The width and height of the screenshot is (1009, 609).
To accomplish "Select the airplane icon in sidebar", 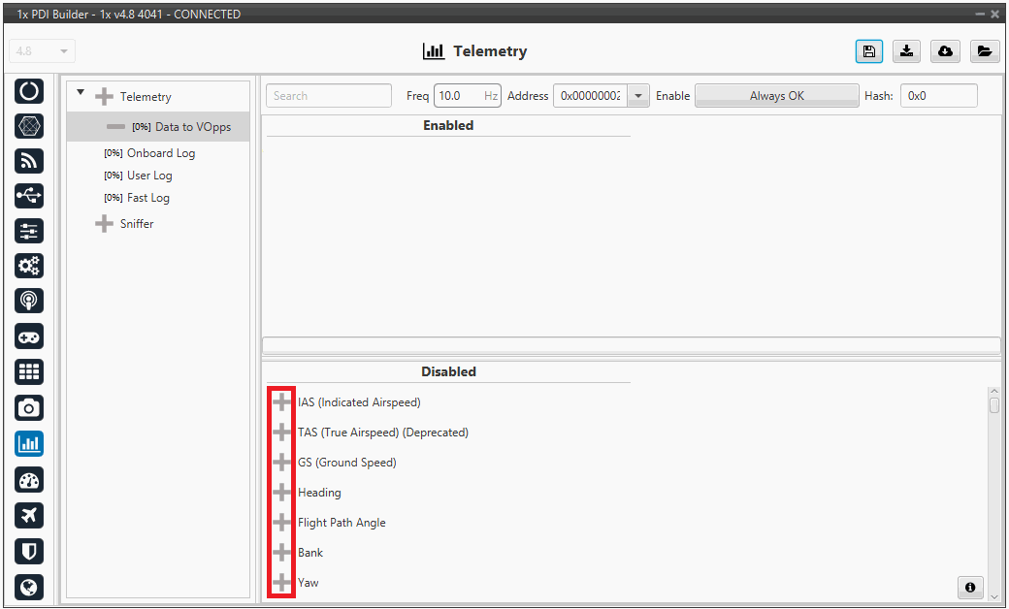I will pos(29,515).
